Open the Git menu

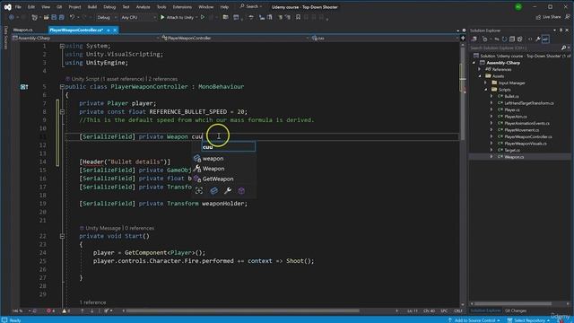59,7
